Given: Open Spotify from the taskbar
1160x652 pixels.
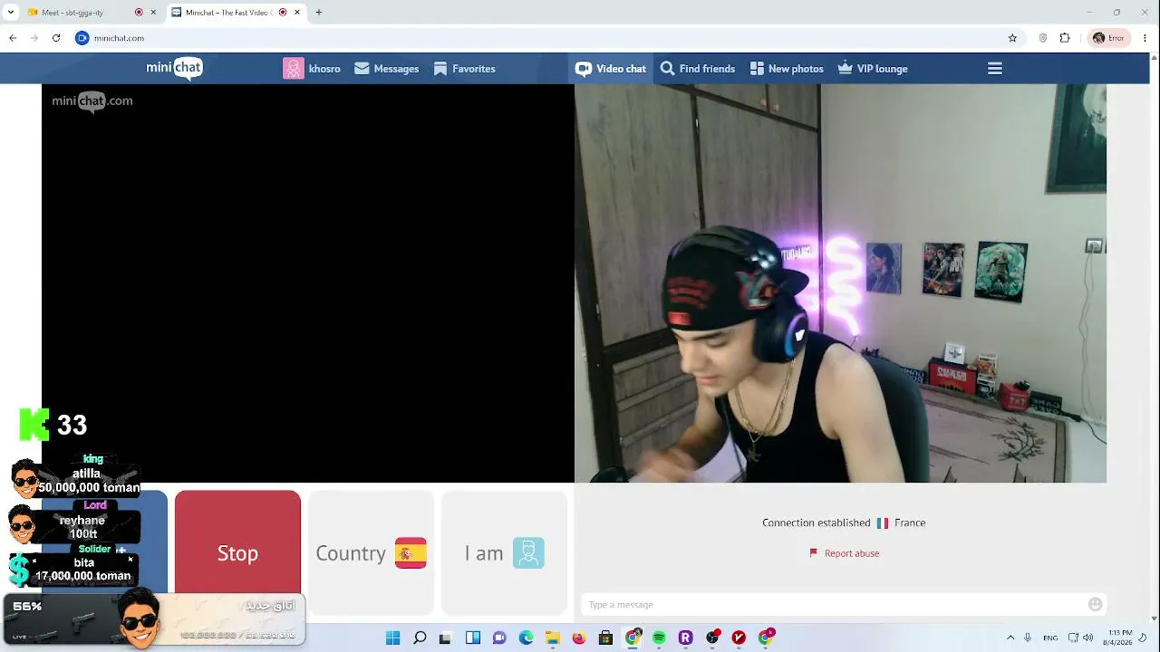Looking at the screenshot, I should 659,638.
